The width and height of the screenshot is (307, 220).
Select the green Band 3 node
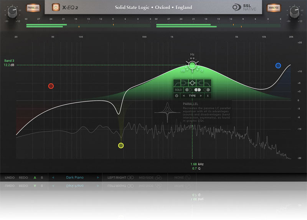click(192, 65)
